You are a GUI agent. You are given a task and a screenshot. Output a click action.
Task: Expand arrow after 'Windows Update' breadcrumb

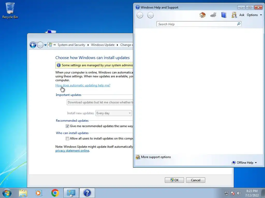coord(117,45)
